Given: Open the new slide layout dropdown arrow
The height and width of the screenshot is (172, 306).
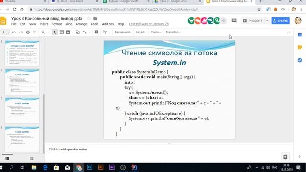Looking at the screenshot, I should click(x=8, y=32).
